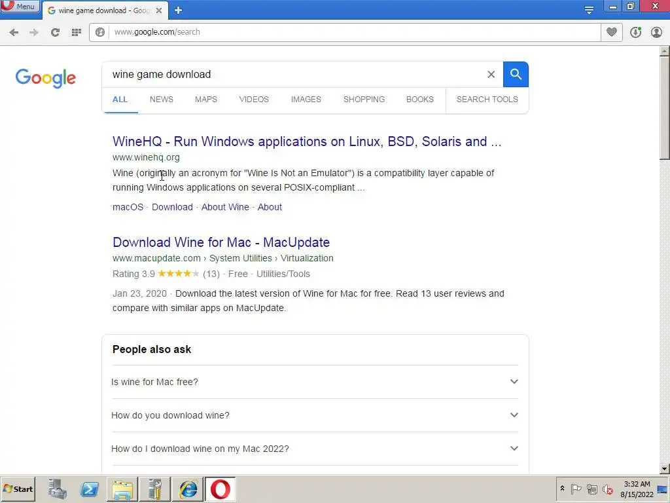
Task: Expand 'How do I download wine on my Mac 2022?'
Action: click(x=315, y=449)
